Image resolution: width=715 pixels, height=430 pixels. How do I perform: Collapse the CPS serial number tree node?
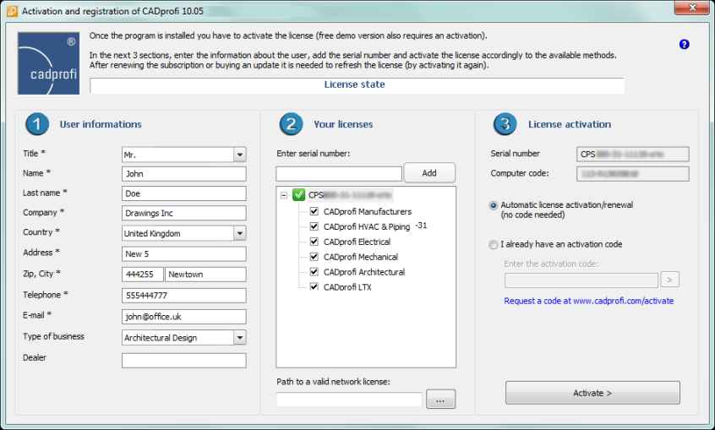tap(283, 195)
